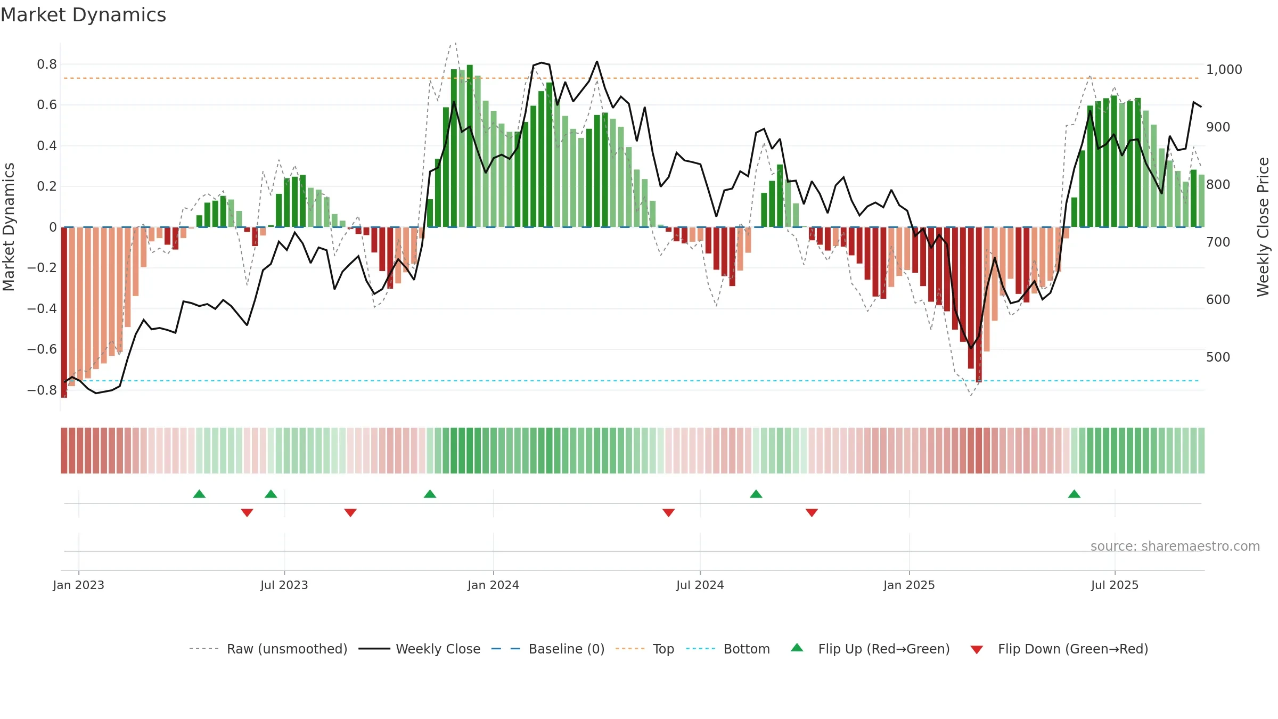Click the 800 price axis tick
Screen dimensions: 1278x719
point(1218,185)
